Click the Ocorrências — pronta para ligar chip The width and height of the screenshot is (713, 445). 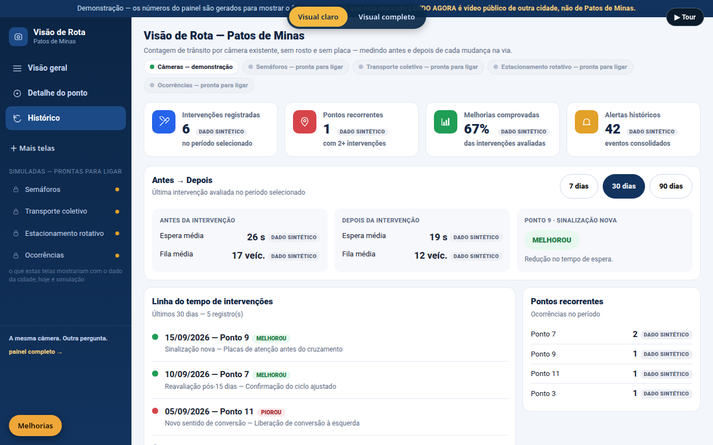[199, 86]
